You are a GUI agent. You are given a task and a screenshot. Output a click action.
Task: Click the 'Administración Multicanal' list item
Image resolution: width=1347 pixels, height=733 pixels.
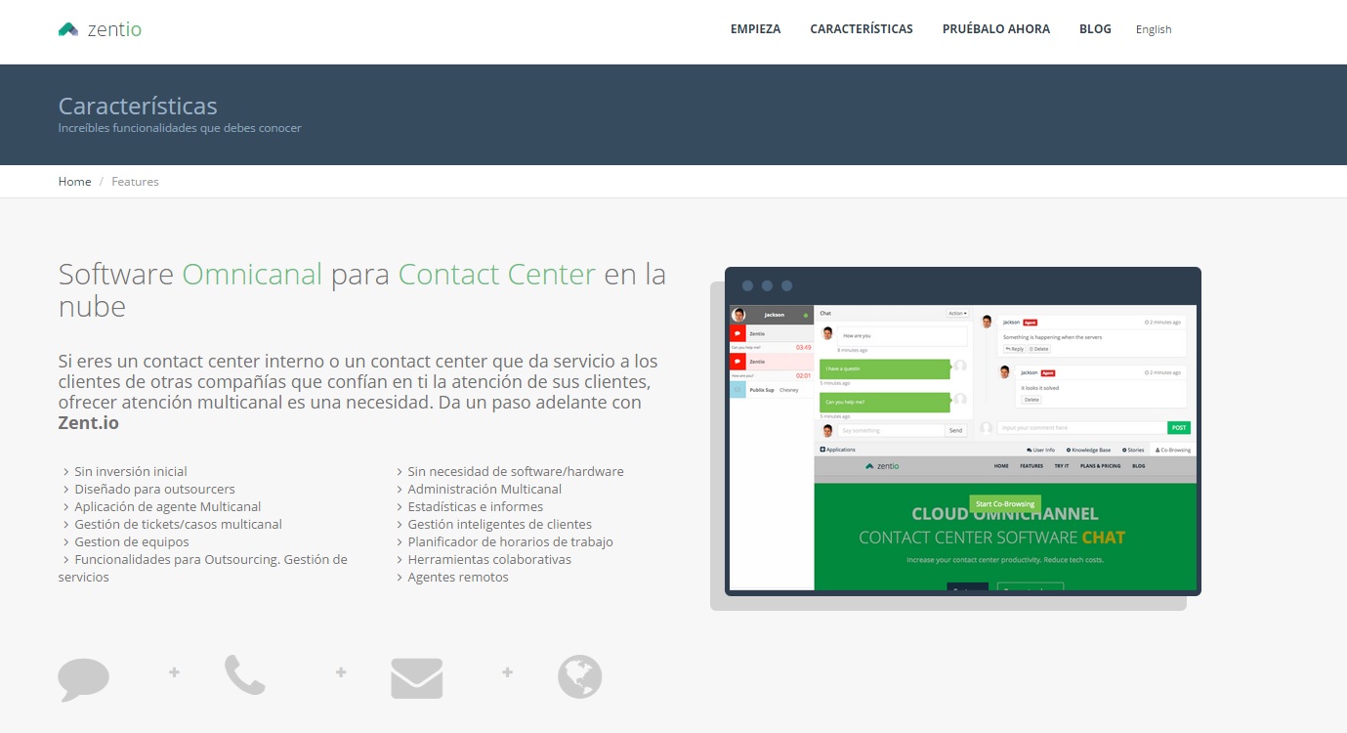[x=484, y=489]
